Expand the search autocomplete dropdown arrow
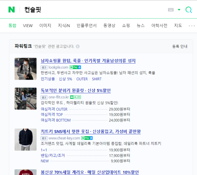The image size is (197, 175). click(179, 10)
